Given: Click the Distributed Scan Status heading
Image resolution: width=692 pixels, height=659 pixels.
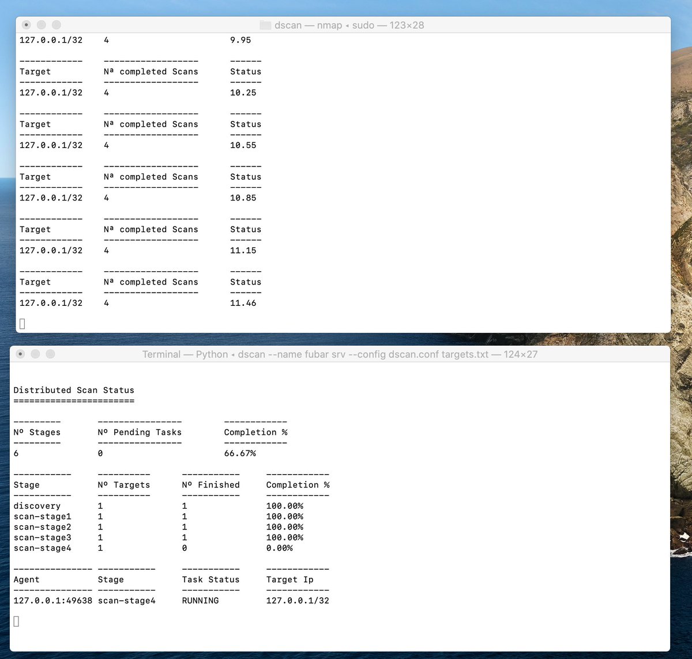Looking at the screenshot, I should pyautogui.click(x=74, y=390).
